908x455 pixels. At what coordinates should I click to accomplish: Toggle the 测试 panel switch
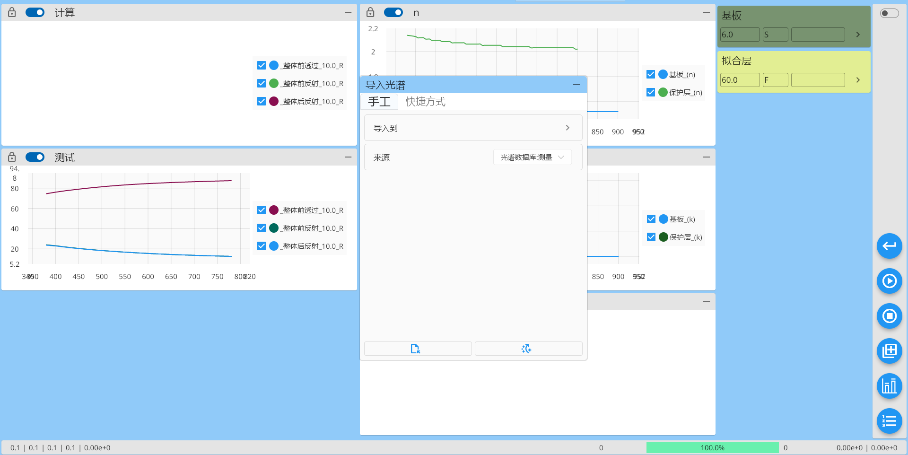[35, 157]
